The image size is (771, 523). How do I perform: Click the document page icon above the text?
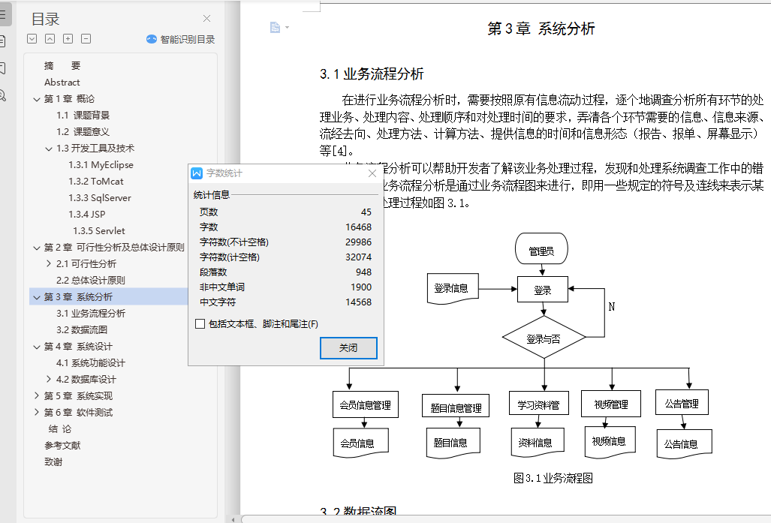(x=275, y=28)
